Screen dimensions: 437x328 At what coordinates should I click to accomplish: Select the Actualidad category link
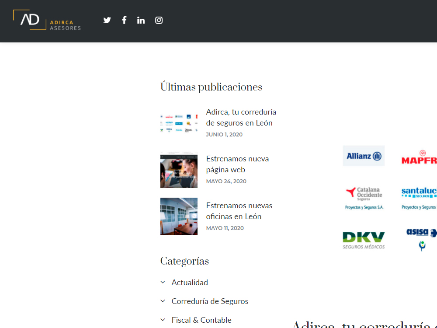[190, 282]
